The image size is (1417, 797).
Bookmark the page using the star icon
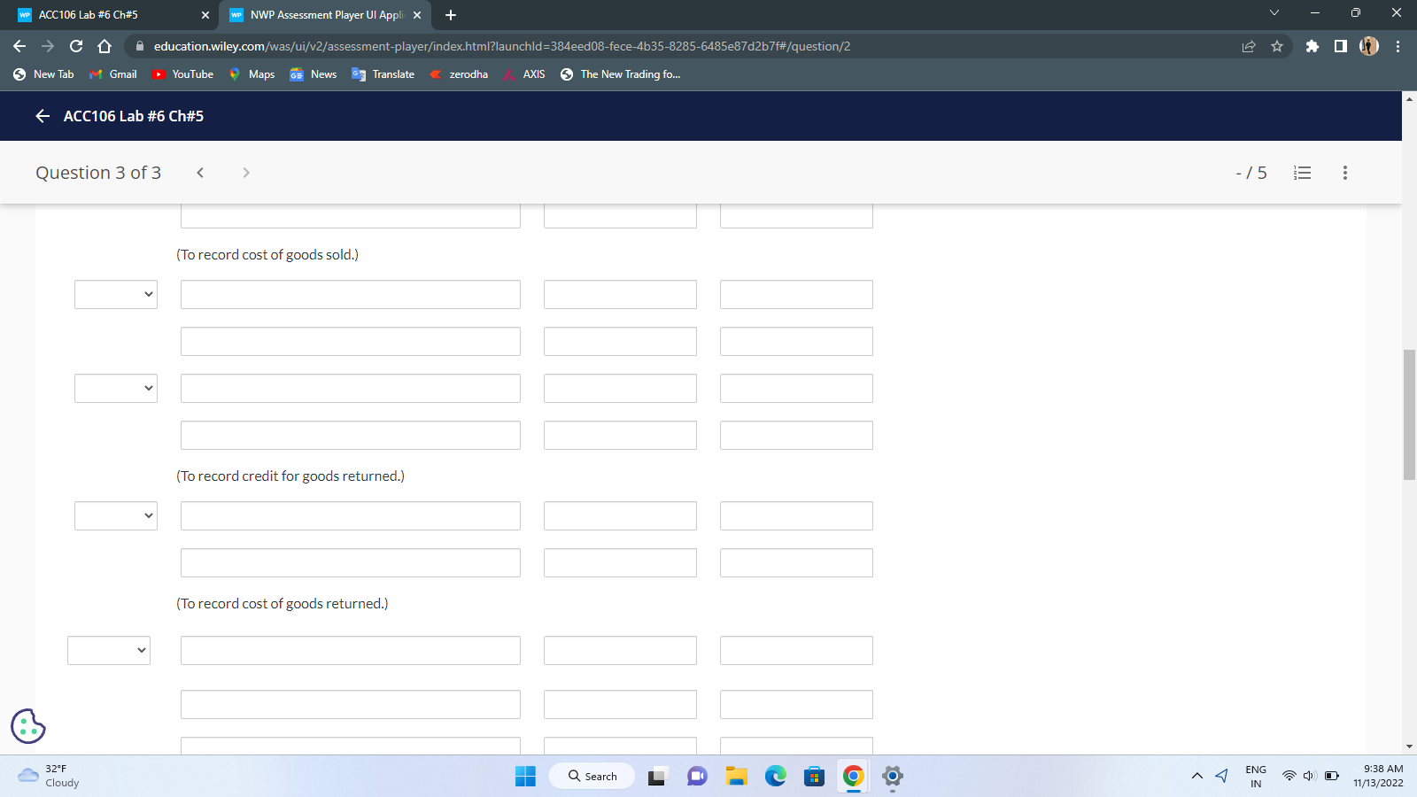click(1278, 46)
